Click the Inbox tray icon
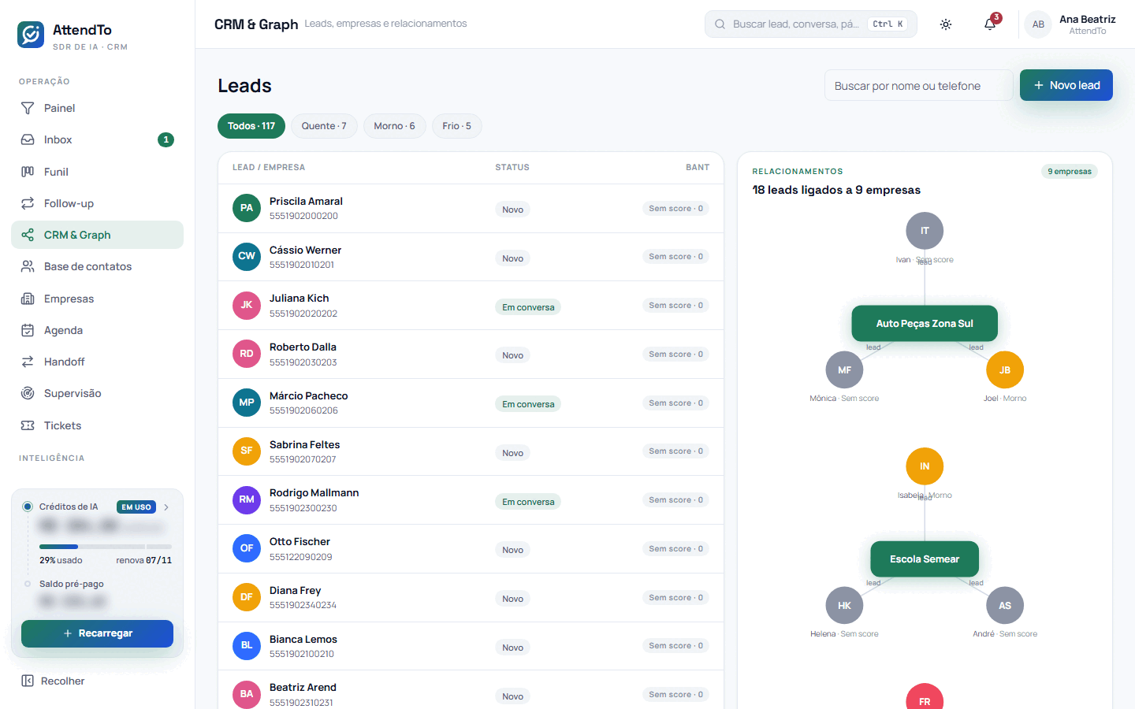Image resolution: width=1135 pixels, height=709 pixels. 28,139
